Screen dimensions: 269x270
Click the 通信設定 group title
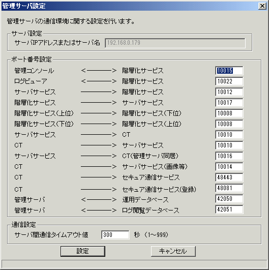coord(23,225)
